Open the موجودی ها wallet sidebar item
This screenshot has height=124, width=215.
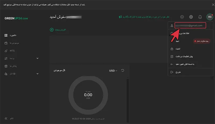(12, 43)
